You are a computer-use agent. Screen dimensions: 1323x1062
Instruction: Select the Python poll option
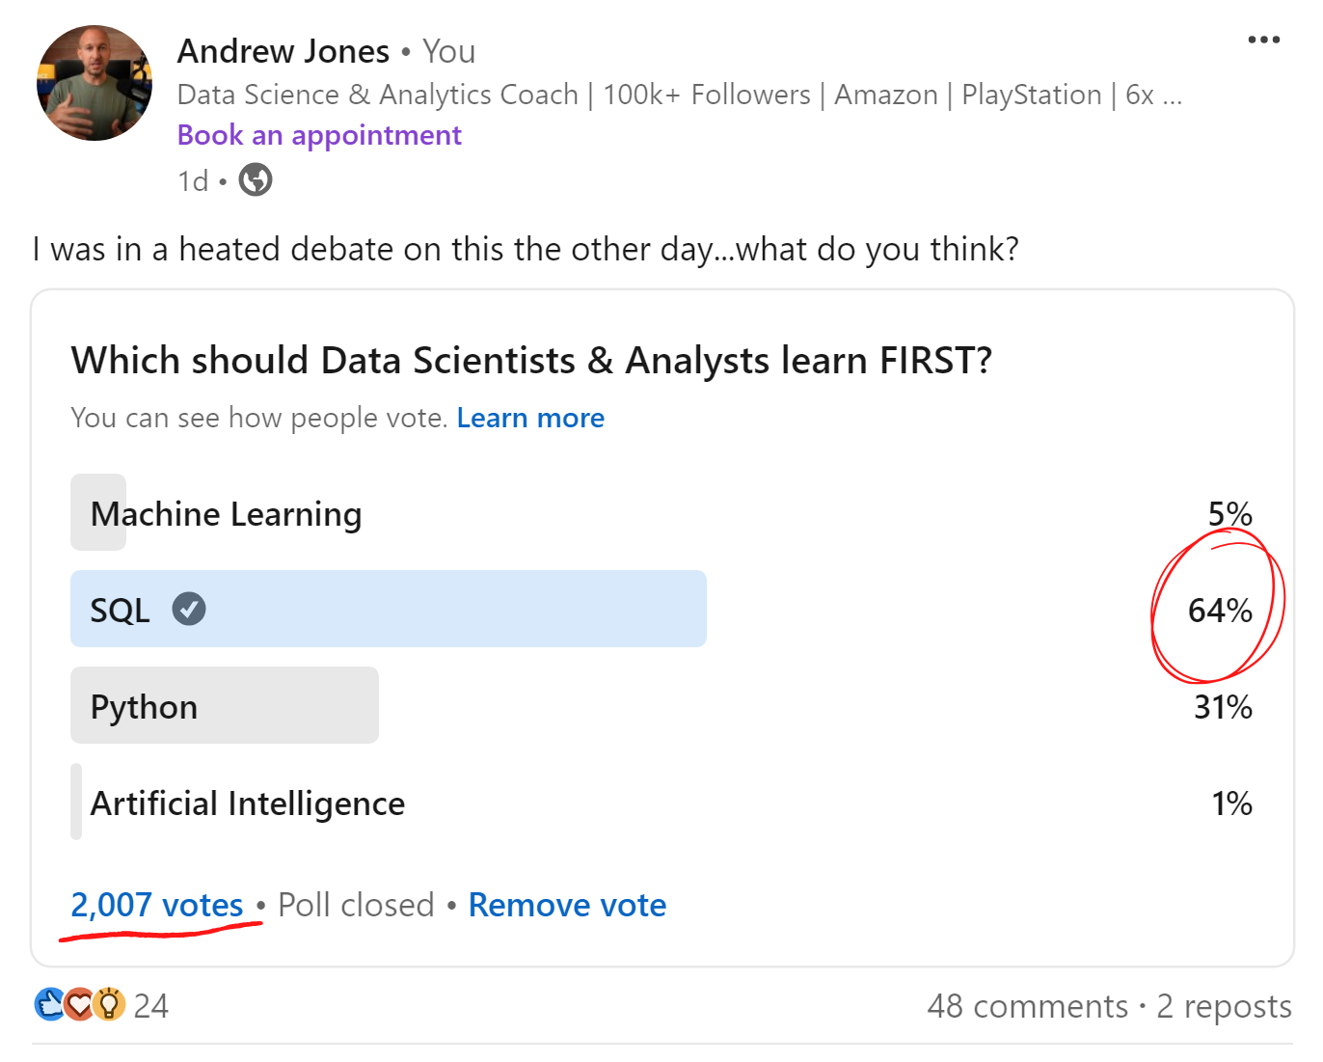[662, 705]
